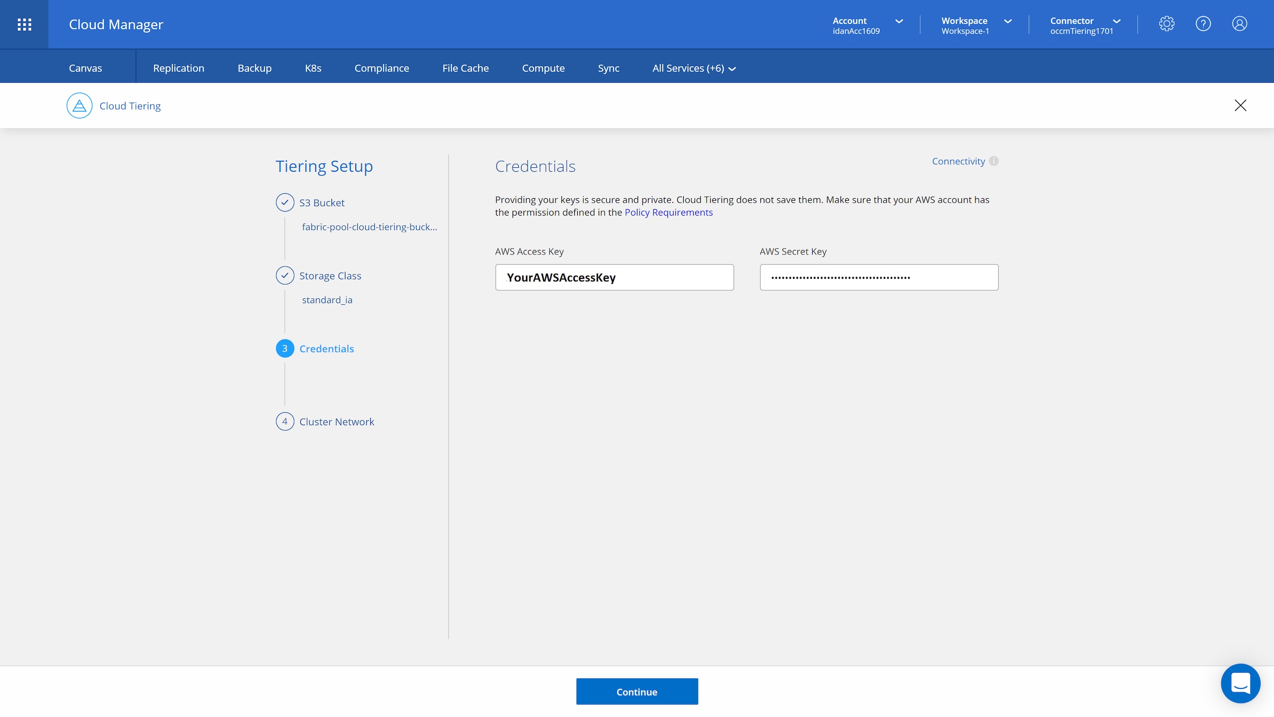
Task: Click the Connectivity info icon
Action: tap(994, 161)
